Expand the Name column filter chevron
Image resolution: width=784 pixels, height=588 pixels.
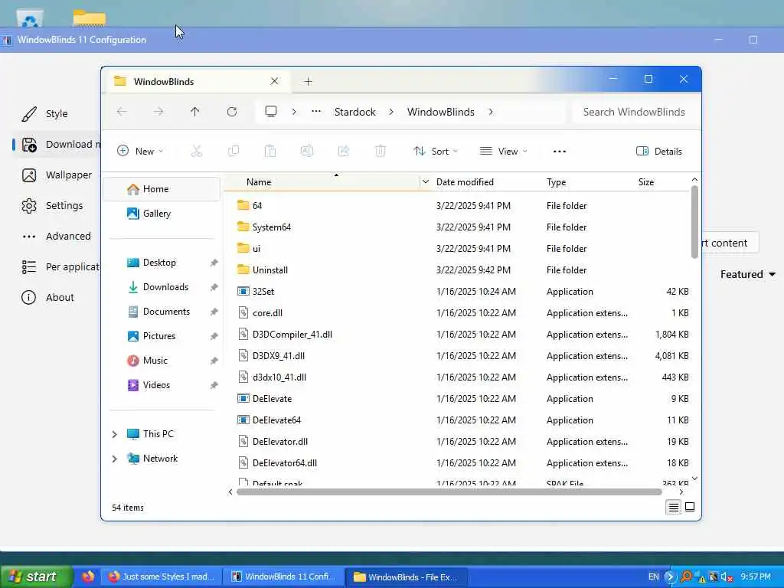[426, 182]
